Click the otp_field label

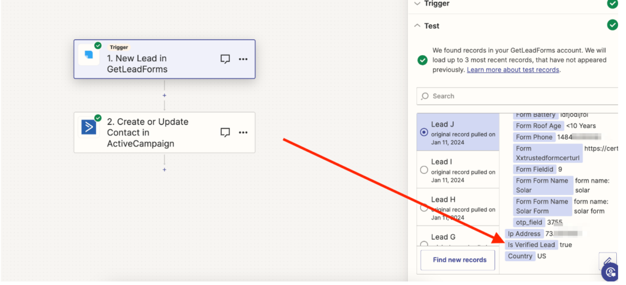click(x=529, y=223)
